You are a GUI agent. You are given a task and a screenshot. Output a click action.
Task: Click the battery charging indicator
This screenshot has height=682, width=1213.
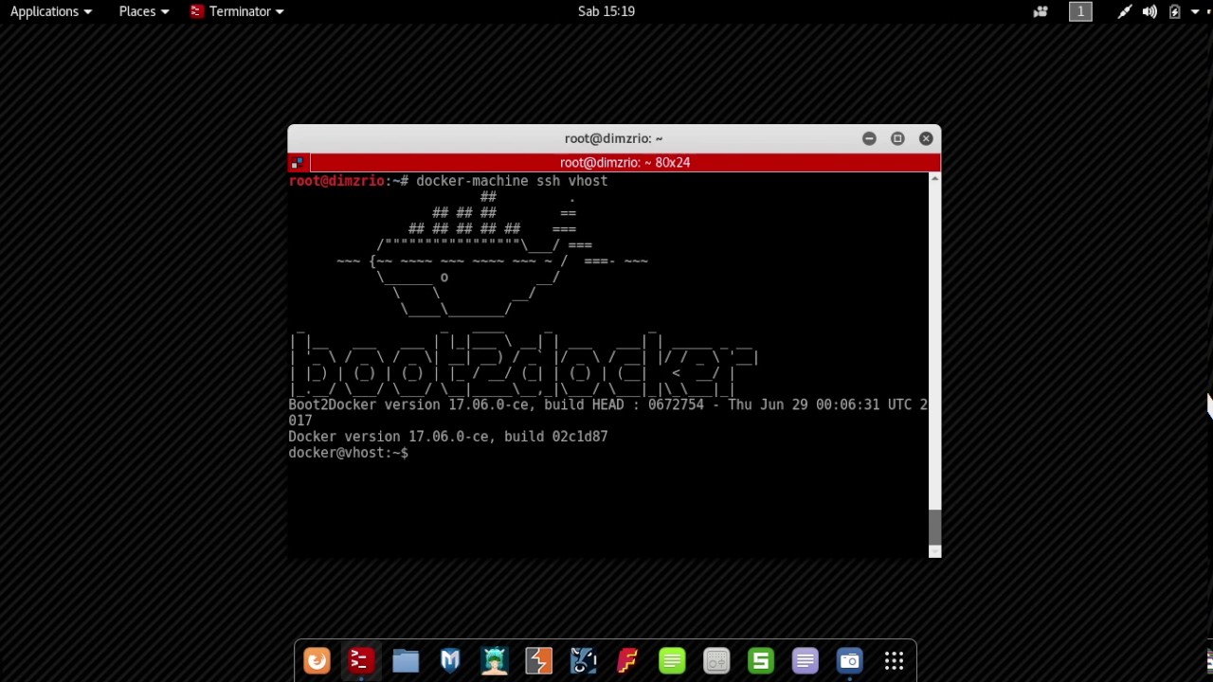[x=1175, y=11]
